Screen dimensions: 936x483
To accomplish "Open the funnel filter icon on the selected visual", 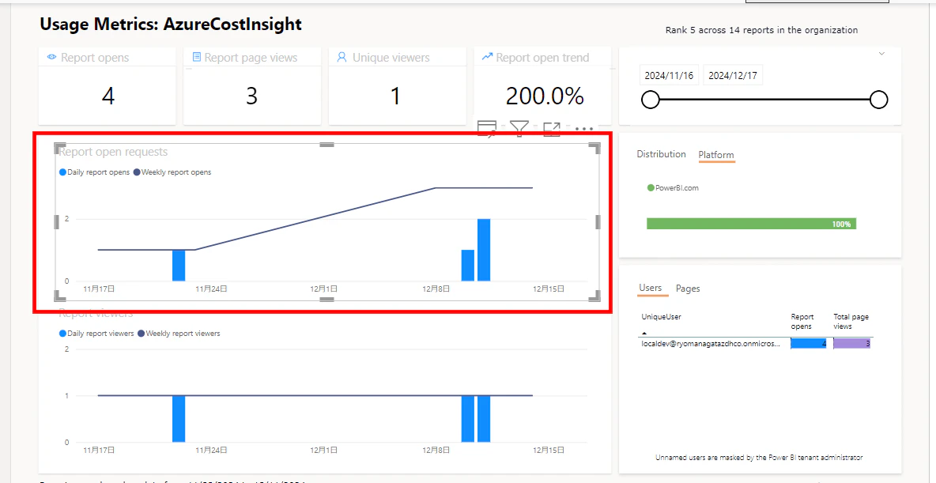I will (519, 128).
